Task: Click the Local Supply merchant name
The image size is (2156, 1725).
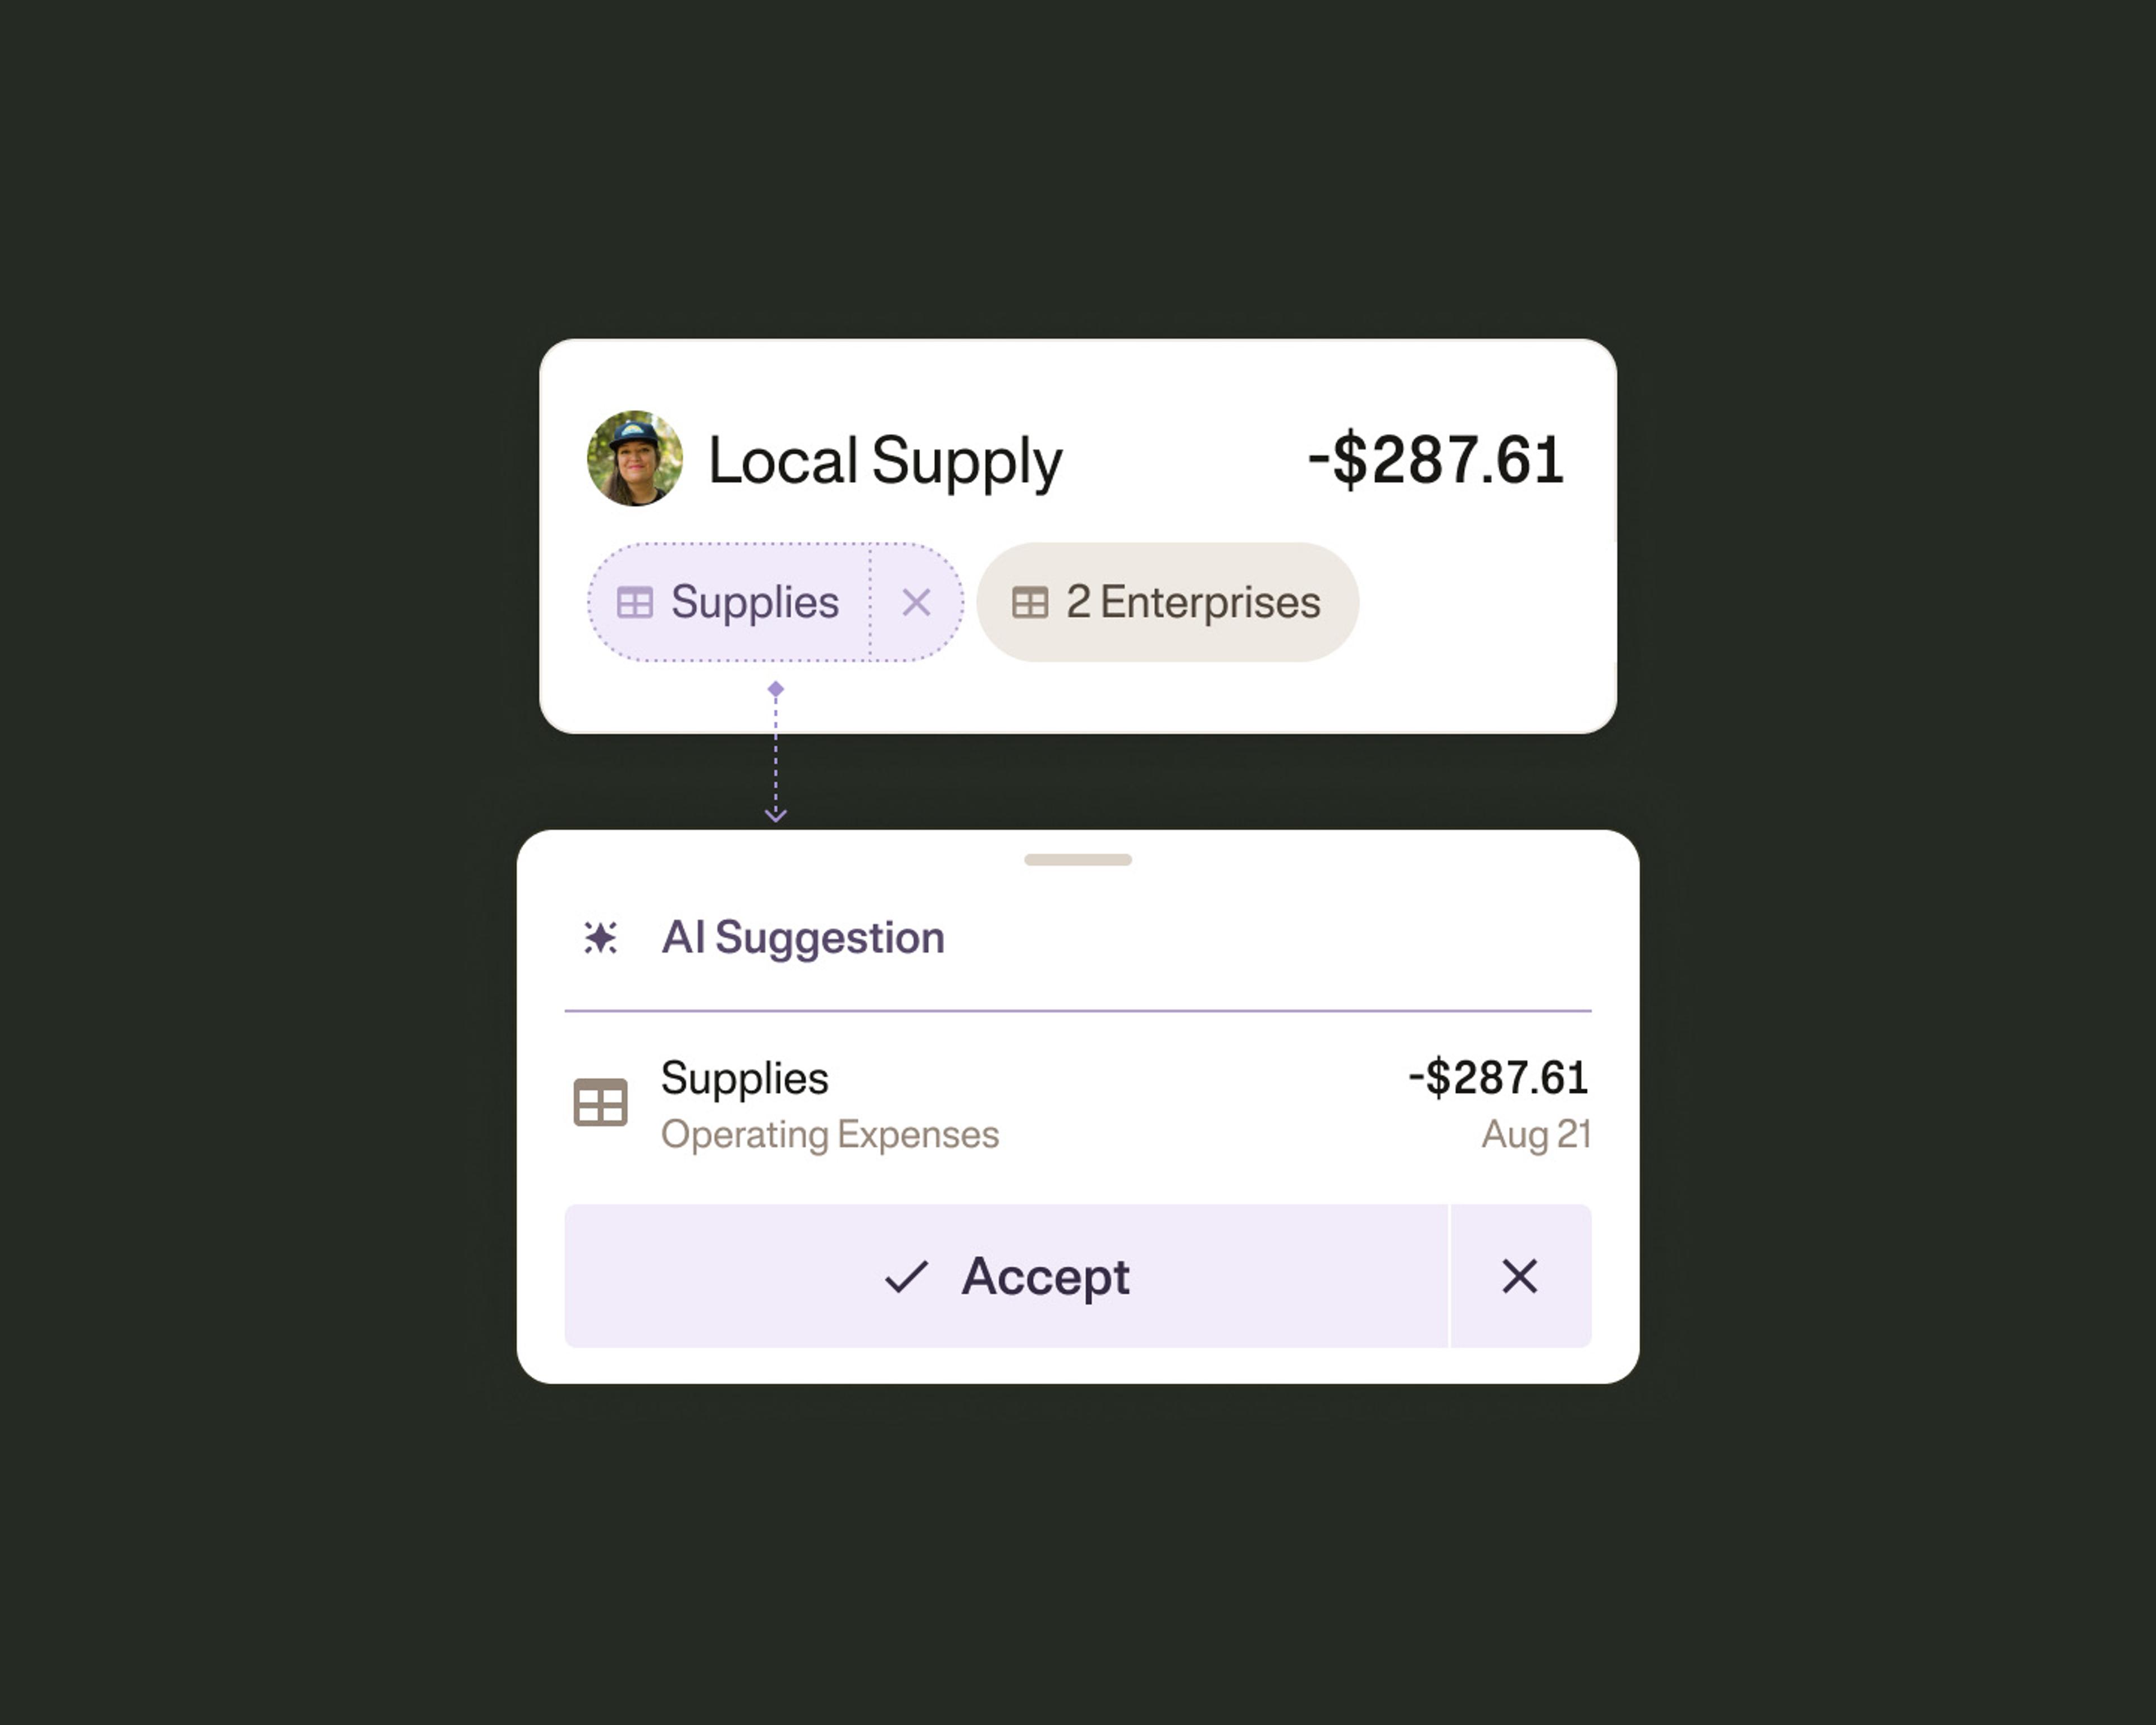Action: (885, 462)
